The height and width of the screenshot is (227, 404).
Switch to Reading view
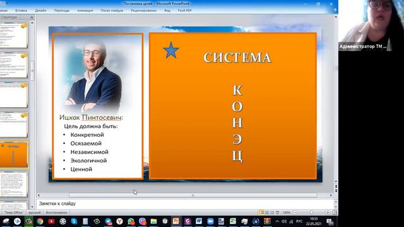coord(272,212)
